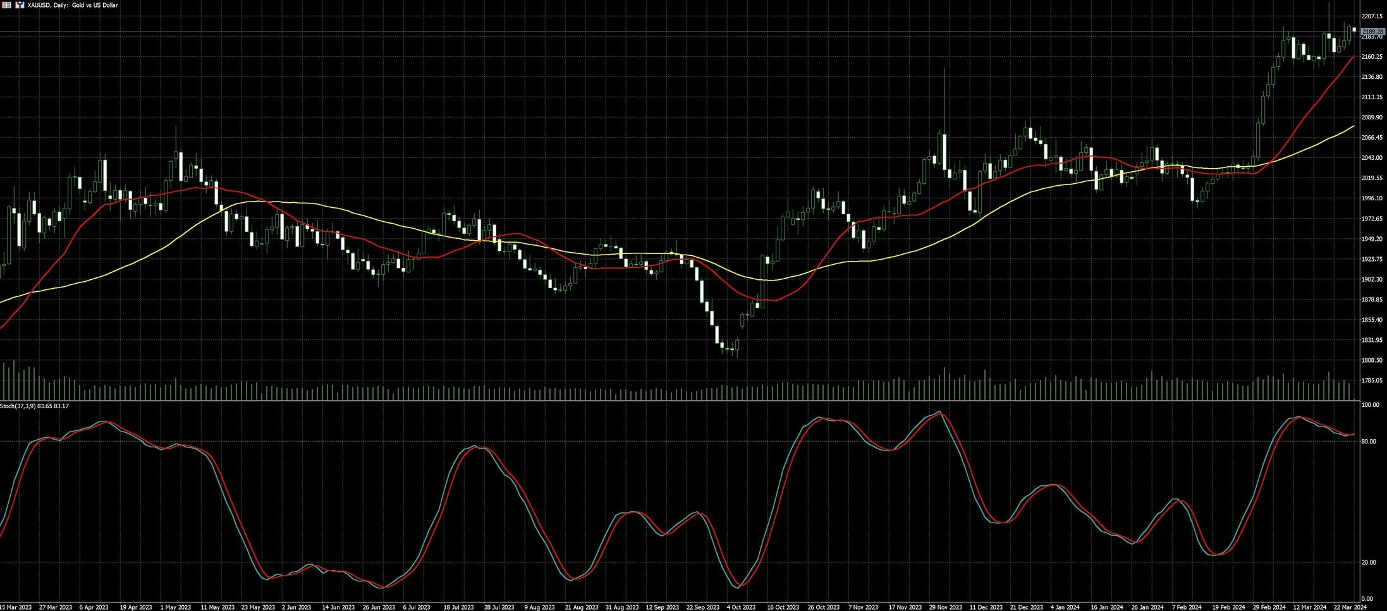1387x611 pixels.
Task: Click the horizontal bid price line
Action: 632,32
